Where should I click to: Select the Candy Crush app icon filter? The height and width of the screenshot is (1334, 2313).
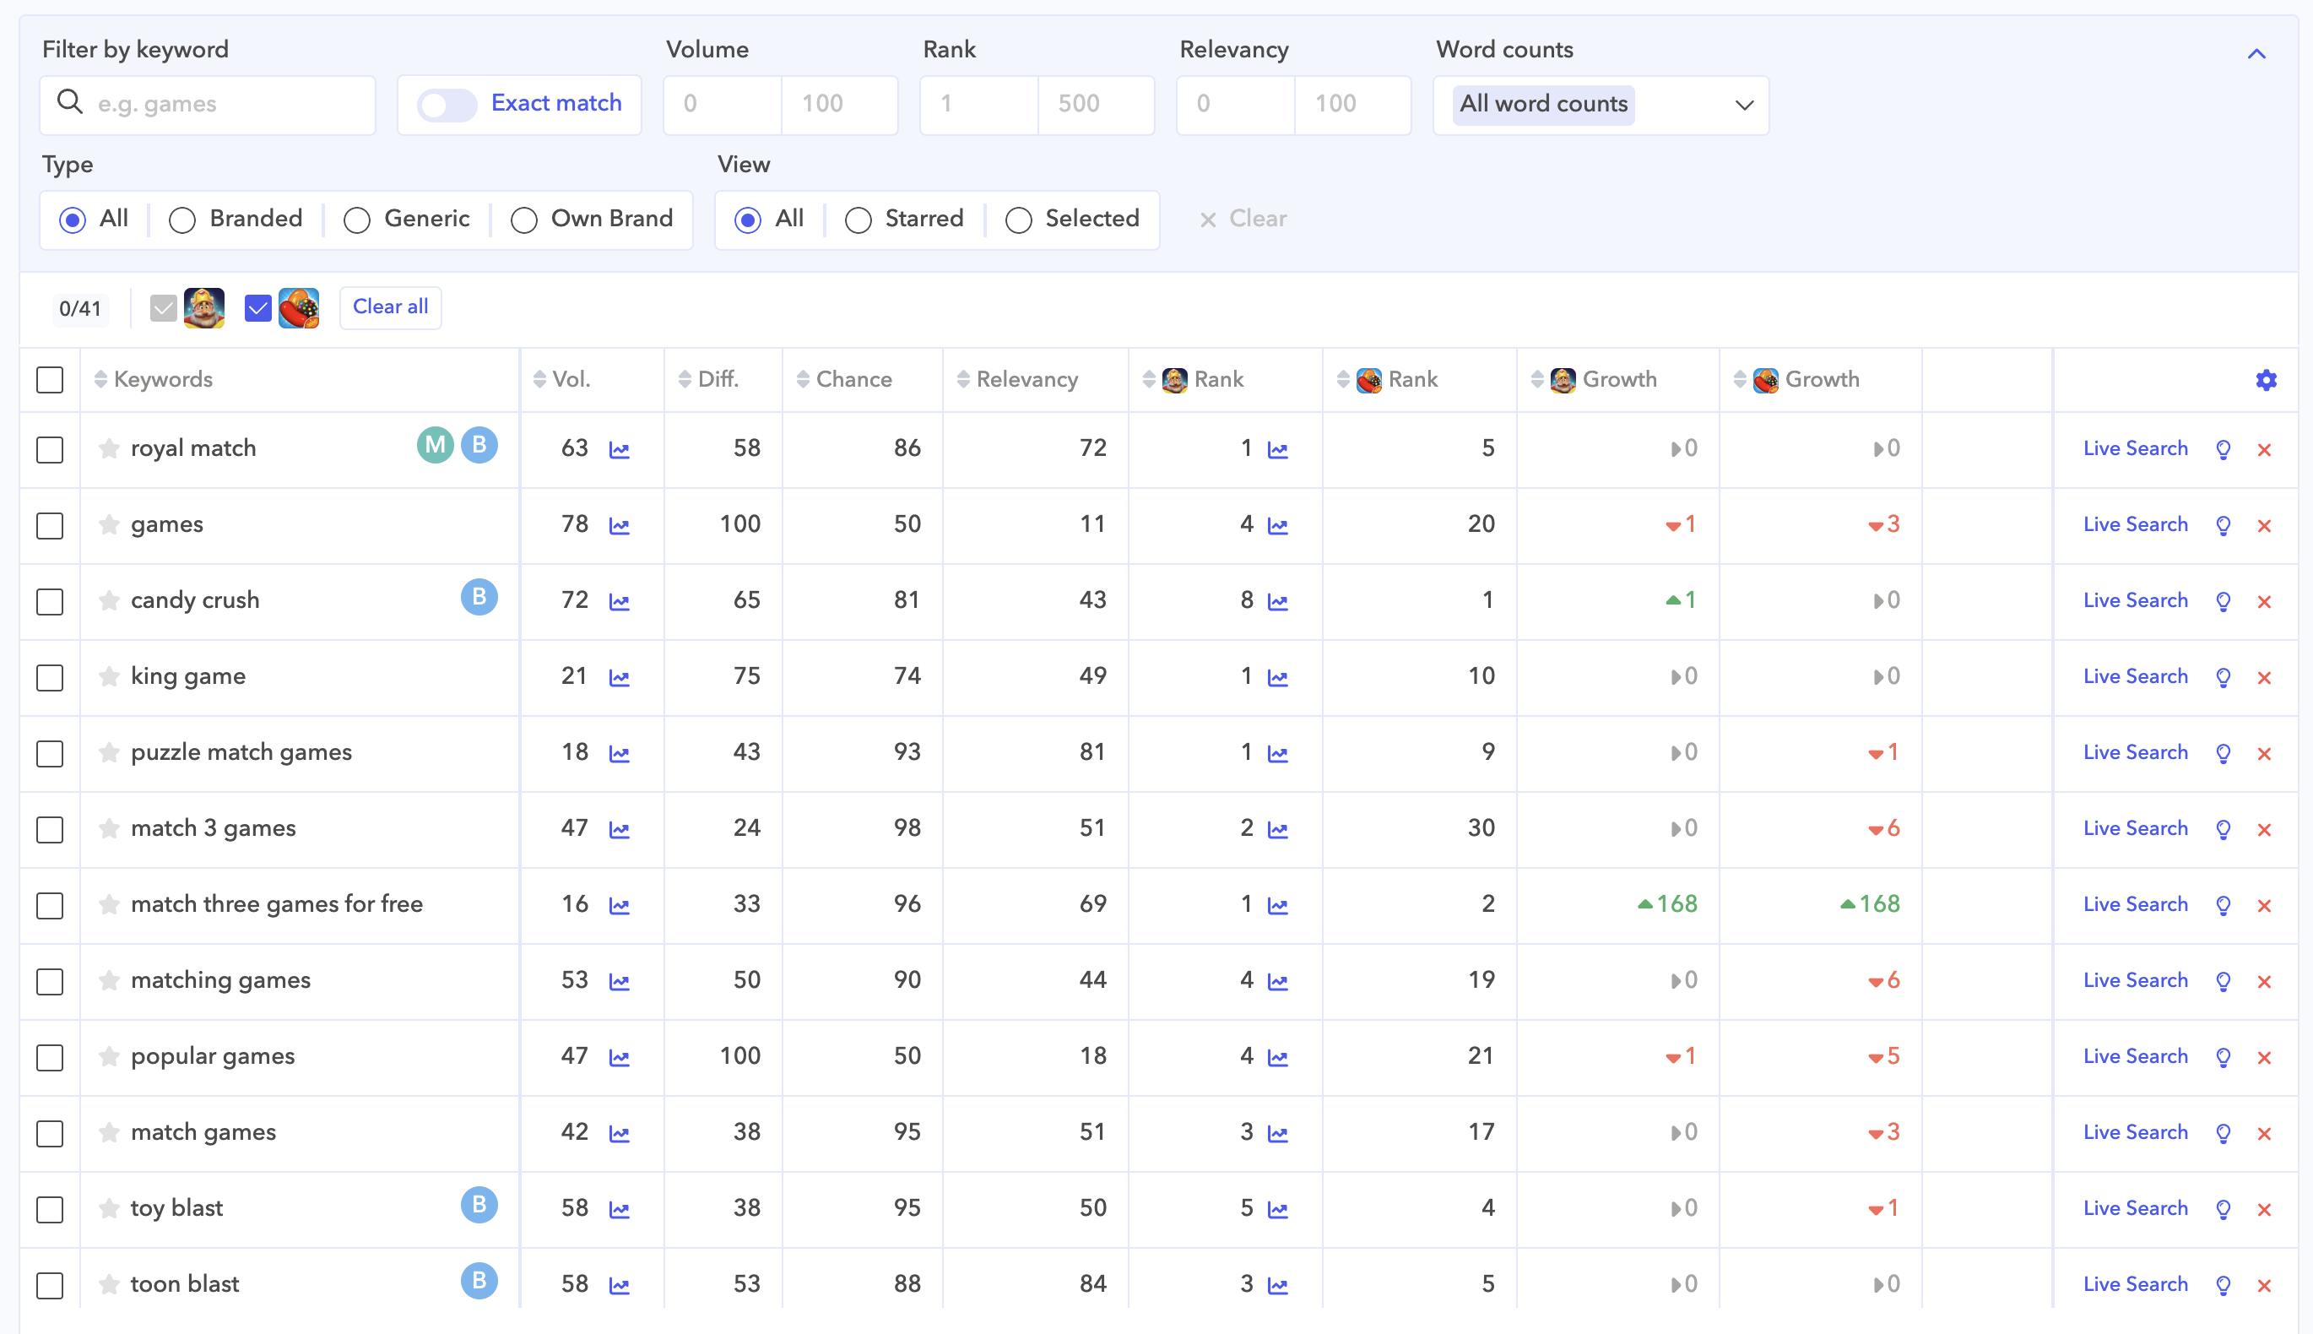[x=298, y=308]
